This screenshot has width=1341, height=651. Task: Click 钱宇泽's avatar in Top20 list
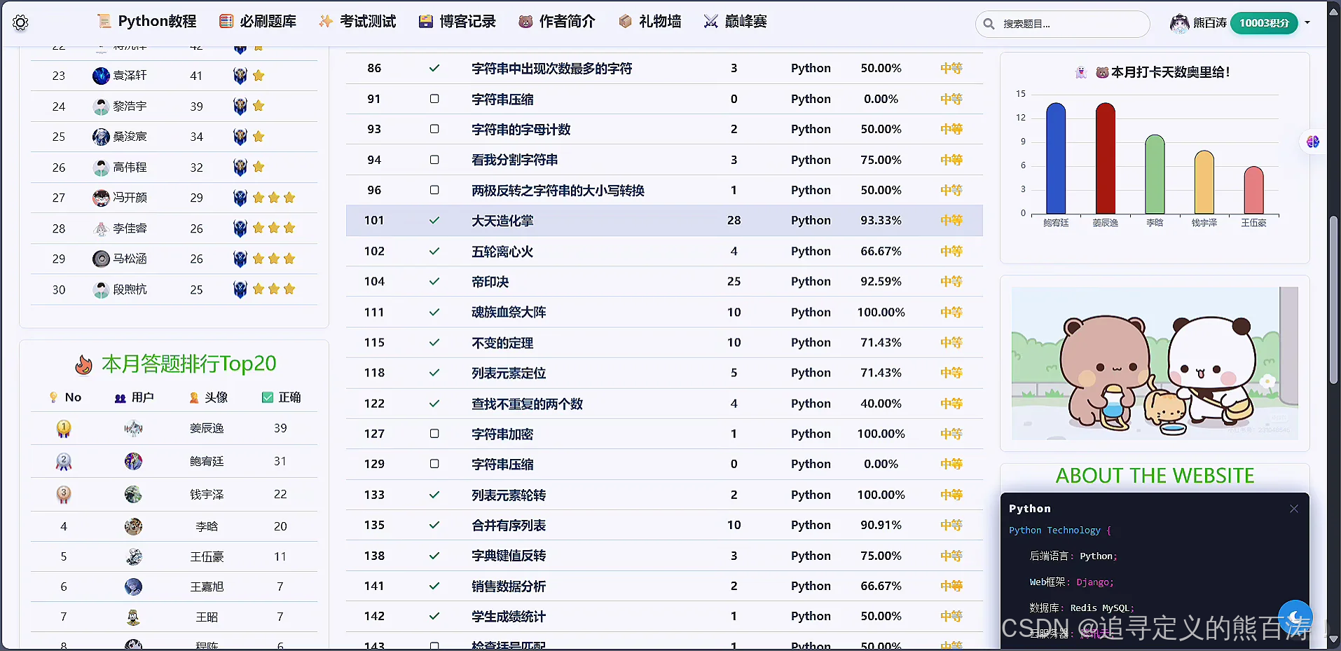tap(133, 494)
